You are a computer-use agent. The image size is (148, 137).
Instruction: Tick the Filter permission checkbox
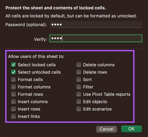pyautogui.click(x=79, y=87)
